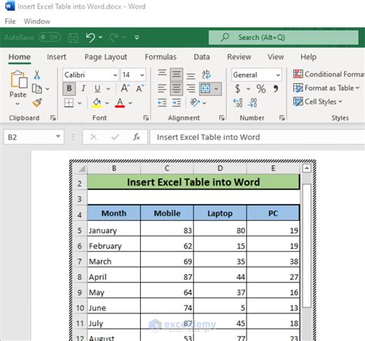Switch to the Page Layout tab
365x341 pixels.
tap(105, 57)
